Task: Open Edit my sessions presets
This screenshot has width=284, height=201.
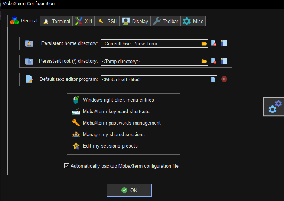Action: 110,146
